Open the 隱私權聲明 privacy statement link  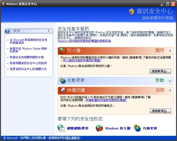72,138
